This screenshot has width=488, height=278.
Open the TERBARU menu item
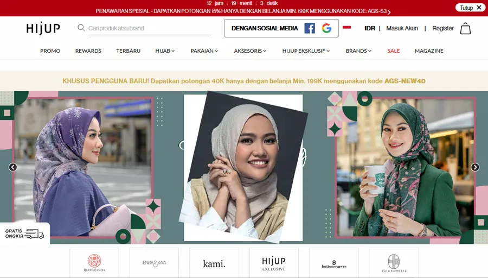pyautogui.click(x=128, y=51)
